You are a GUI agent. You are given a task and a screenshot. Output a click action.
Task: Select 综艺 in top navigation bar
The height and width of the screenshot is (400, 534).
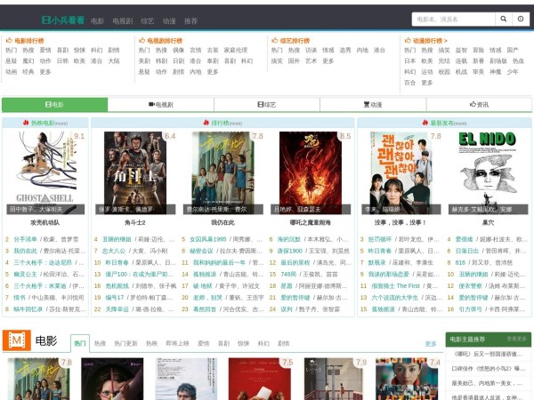148,20
